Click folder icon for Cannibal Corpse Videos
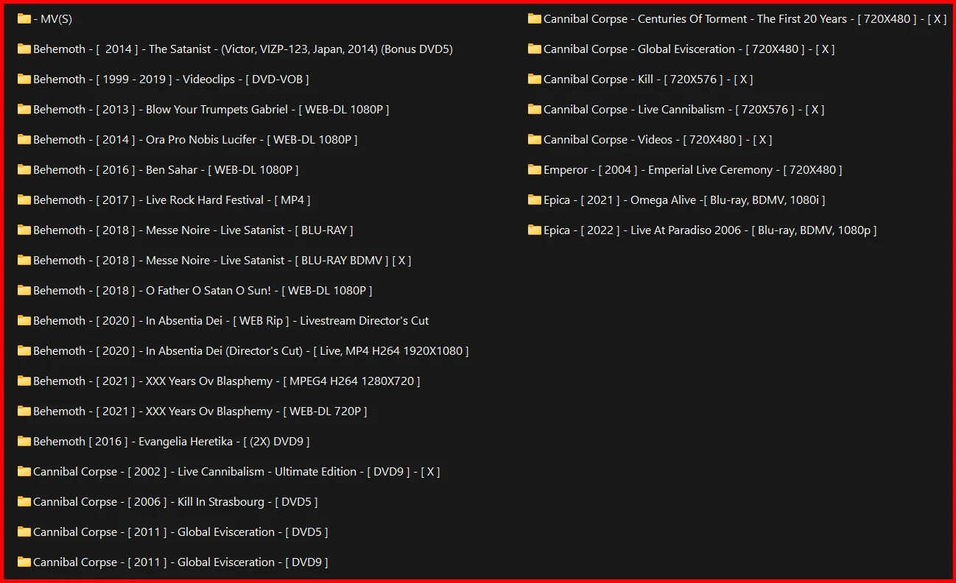 point(535,140)
